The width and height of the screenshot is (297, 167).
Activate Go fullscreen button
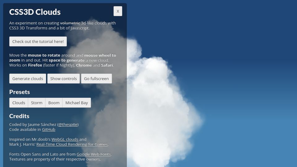[97, 79]
